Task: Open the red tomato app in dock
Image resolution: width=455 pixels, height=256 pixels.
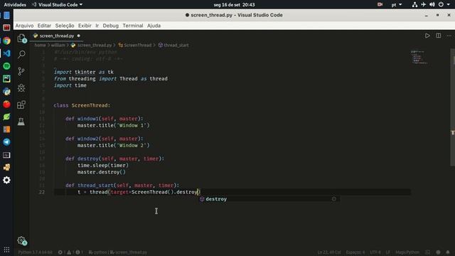Action: [x=6, y=105]
